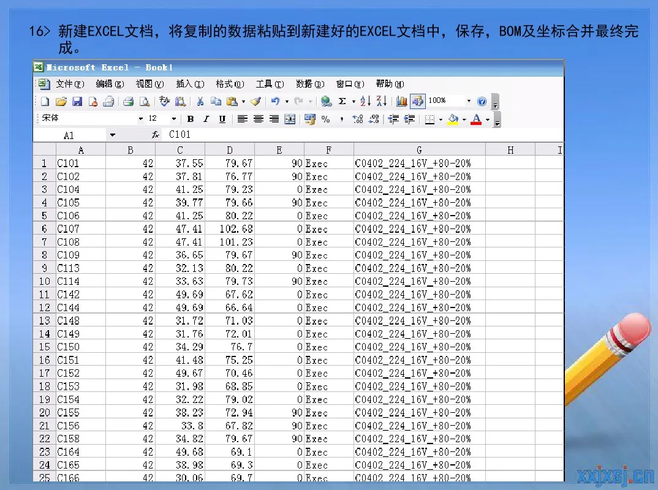Viewport: 658px width, 490px height.
Task: Expand the font size dropdown
Action: point(173,119)
